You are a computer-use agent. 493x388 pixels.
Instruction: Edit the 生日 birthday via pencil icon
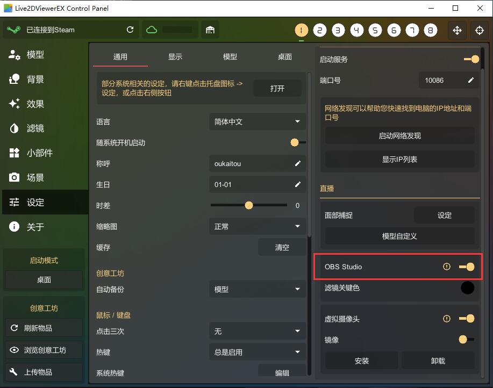[x=297, y=184]
